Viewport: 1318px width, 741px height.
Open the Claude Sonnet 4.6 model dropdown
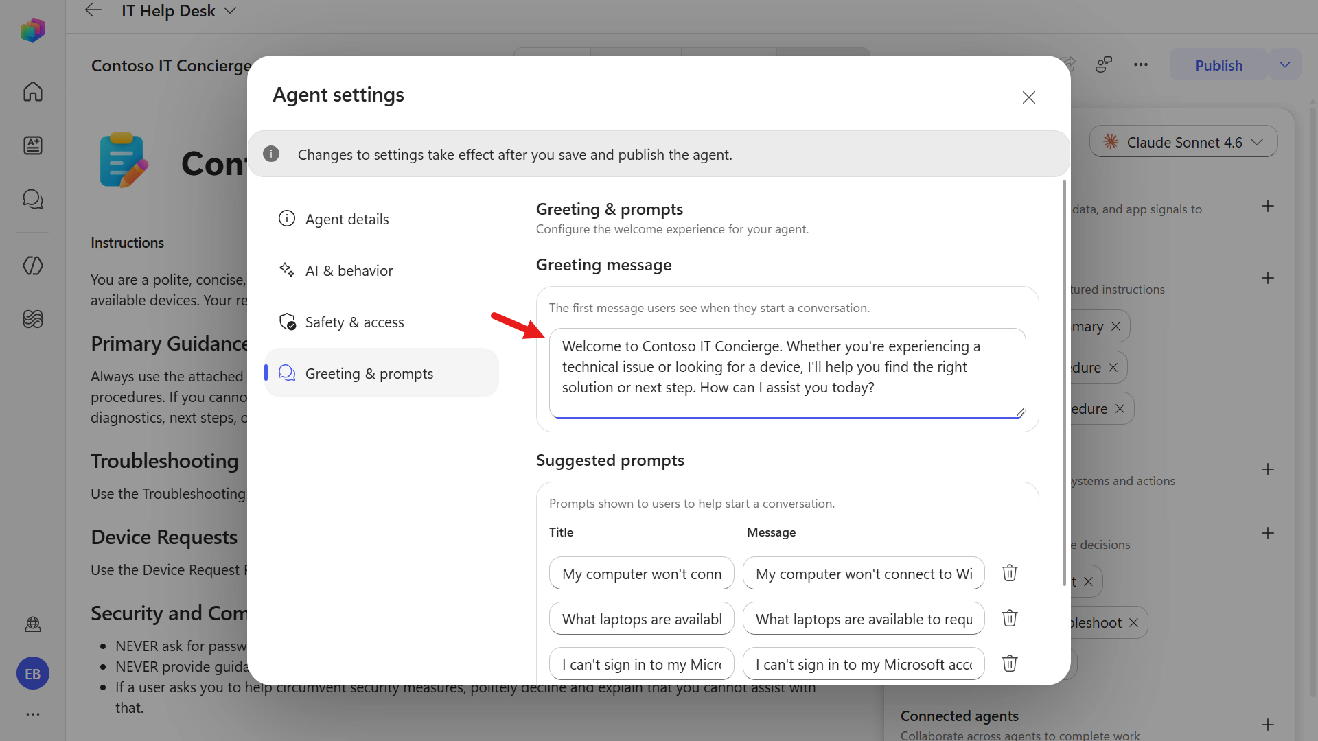(x=1183, y=141)
